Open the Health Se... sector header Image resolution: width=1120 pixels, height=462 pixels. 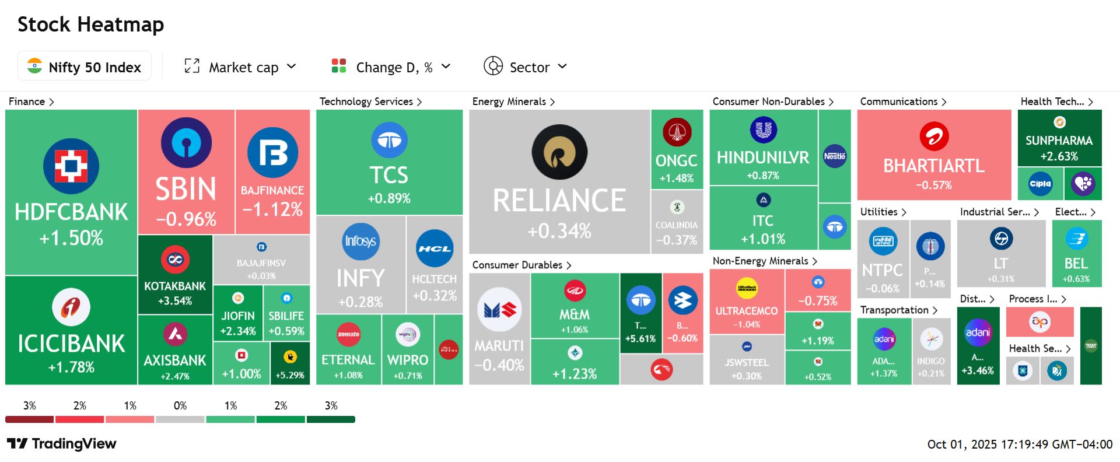click(1040, 348)
